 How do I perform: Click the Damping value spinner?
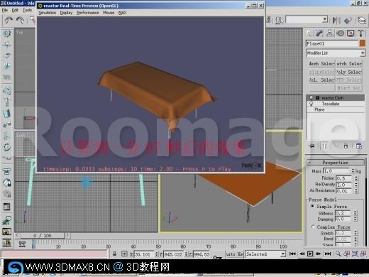pos(355,219)
